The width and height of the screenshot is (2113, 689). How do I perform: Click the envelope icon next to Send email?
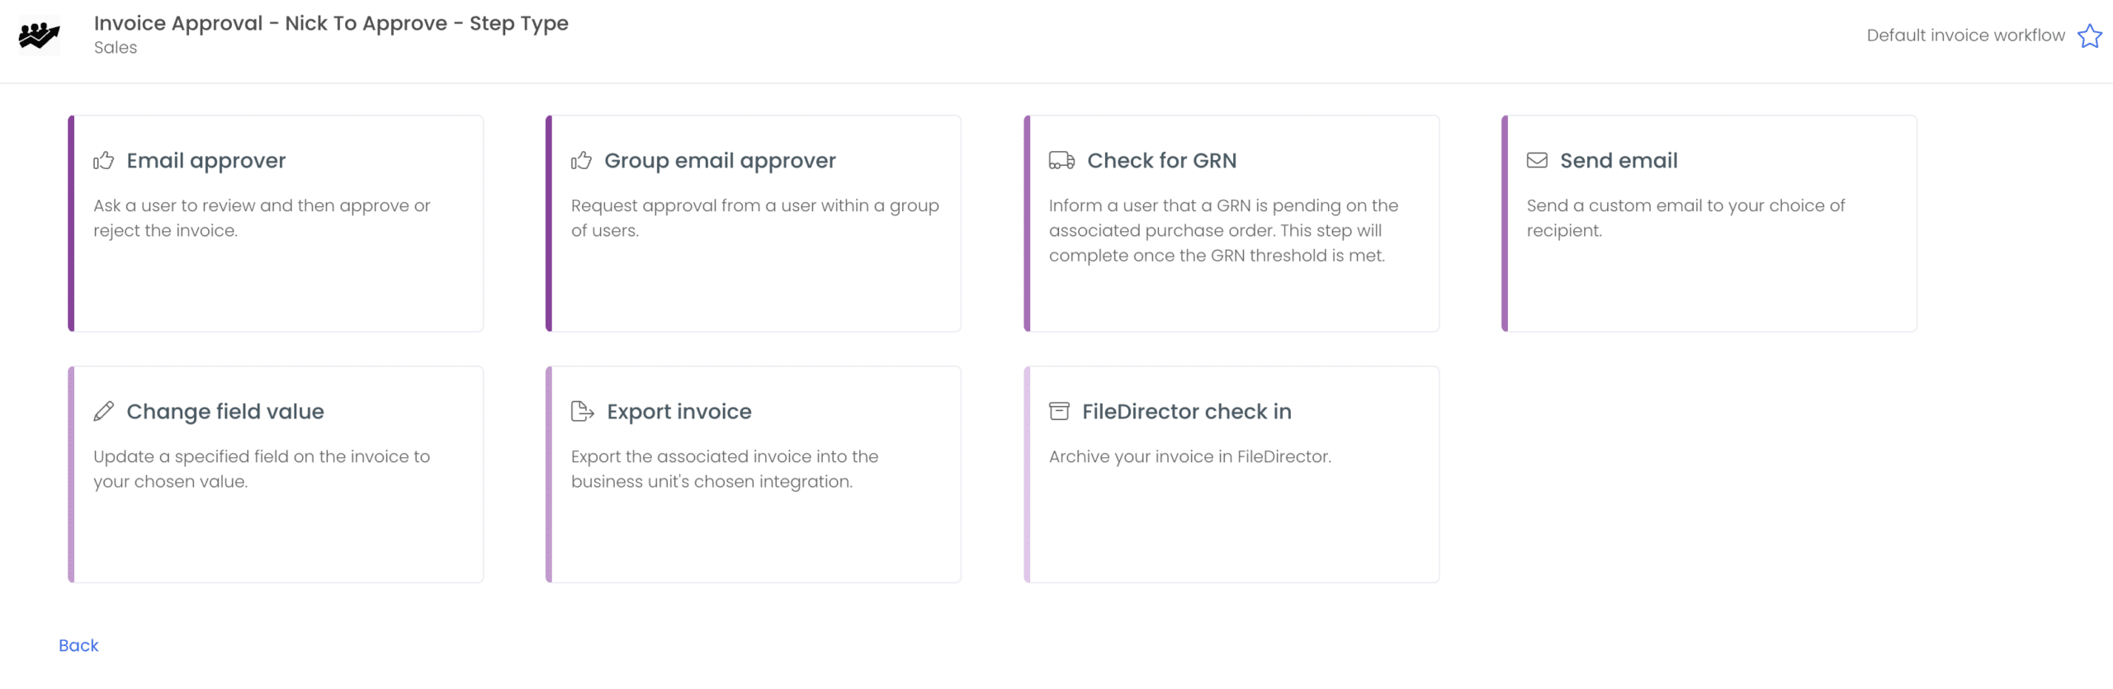click(x=1537, y=160)
